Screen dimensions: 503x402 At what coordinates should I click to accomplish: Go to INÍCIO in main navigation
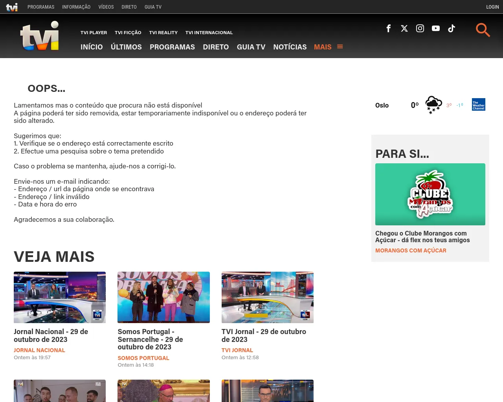tap(92, 47)
